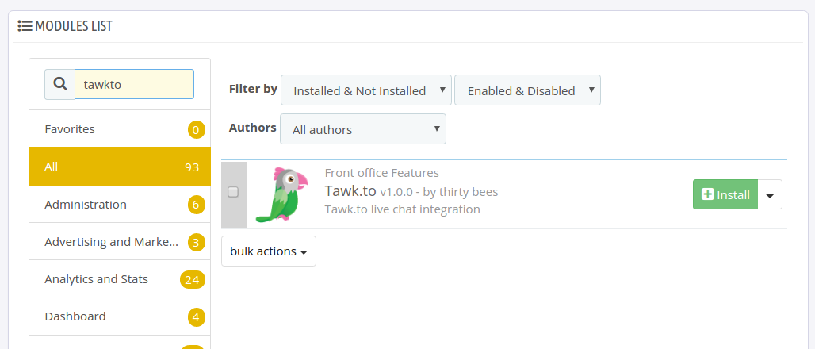Expand the caret next to Install
Image resolution: width=815 pixels, height=349 pixels.
coord(771,194)
